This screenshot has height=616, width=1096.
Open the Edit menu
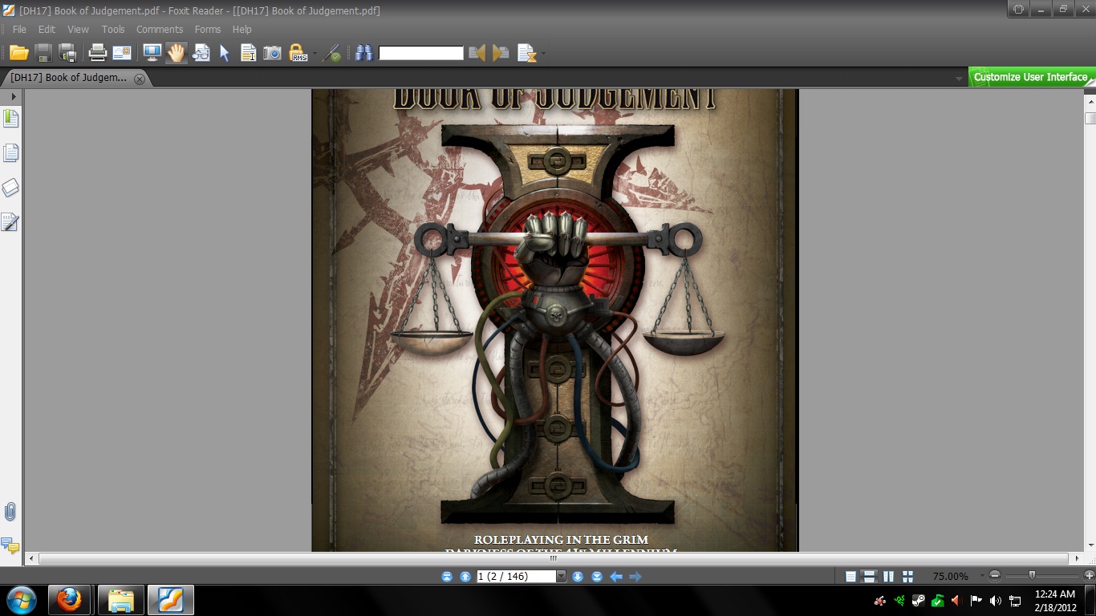pyautogui.click(x=47, y=29)
